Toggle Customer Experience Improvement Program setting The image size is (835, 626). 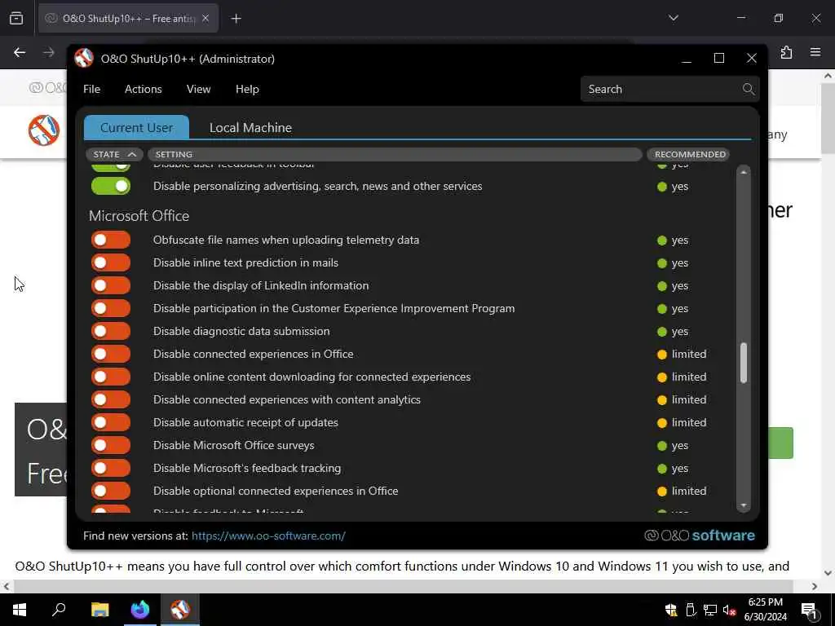coord(111,309)
